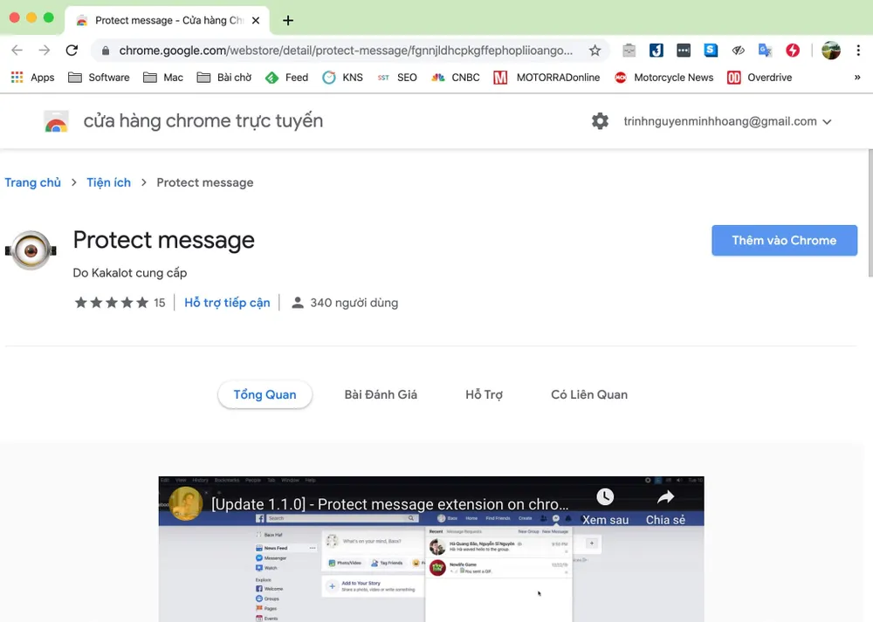Screen dimensions: 873x622
Task: Click the Thêm vào Chrome button
Action: (784, 241)
